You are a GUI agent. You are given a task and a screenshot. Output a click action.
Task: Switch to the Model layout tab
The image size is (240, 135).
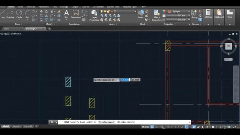tap(6, 126)
